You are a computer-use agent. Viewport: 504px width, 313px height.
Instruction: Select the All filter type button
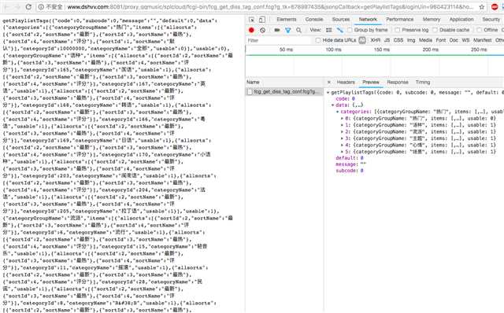coord(362,40)
